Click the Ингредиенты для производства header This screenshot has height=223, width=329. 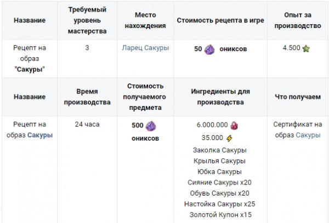point(220,97)
